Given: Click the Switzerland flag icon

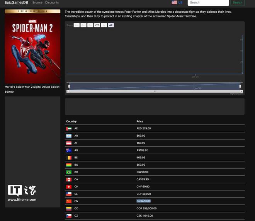Looking at the screenshot, I should 69,187.
